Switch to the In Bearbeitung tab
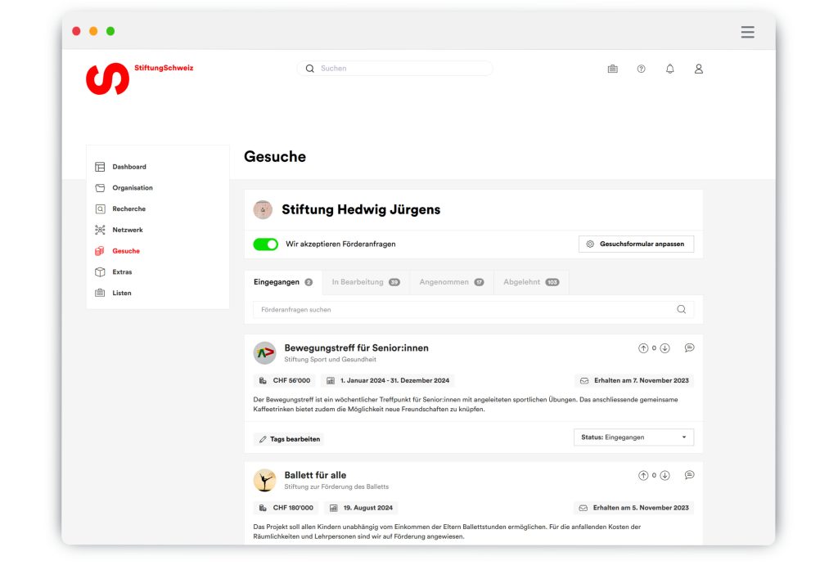 coord(365,282)
